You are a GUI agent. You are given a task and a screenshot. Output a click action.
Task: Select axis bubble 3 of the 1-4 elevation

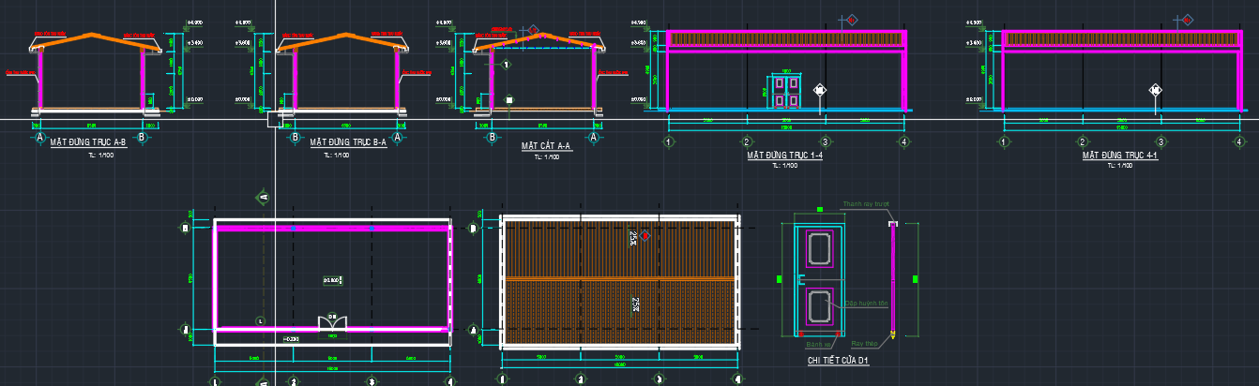point(825,142)
